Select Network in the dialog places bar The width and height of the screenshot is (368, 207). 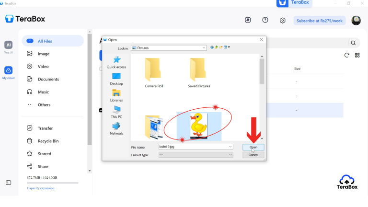tap(116, 129)
